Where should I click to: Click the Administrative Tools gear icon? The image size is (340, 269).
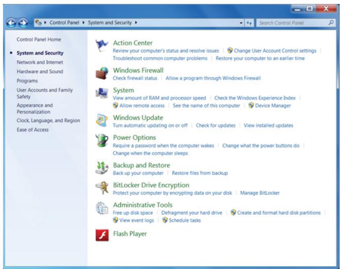tap(102, 208)
